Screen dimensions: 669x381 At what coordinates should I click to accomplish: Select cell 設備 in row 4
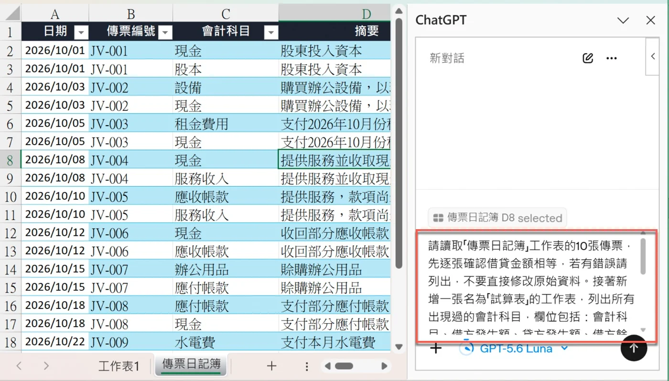(x=226, y=87)
